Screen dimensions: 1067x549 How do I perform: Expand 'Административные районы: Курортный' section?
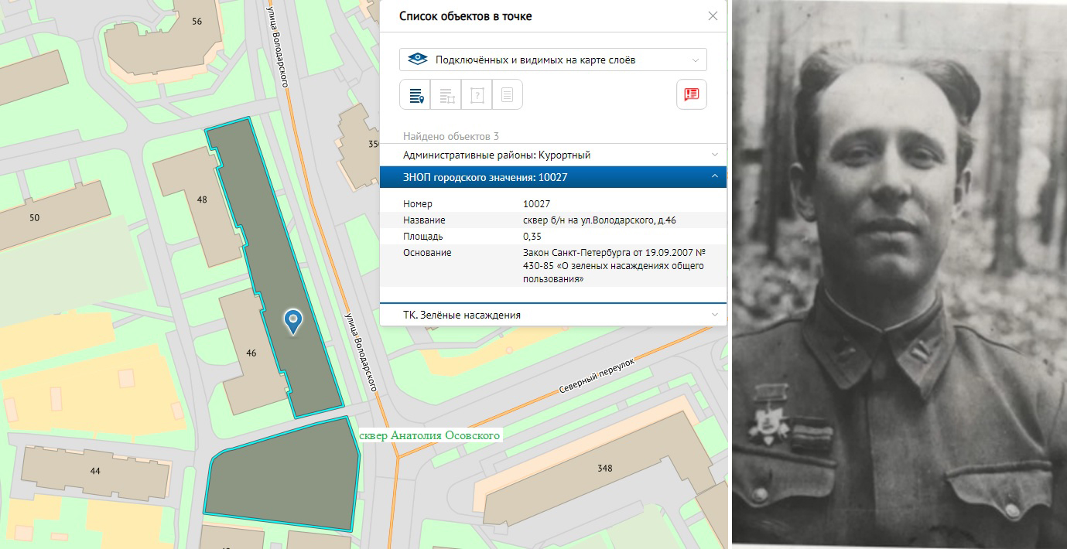552,155
